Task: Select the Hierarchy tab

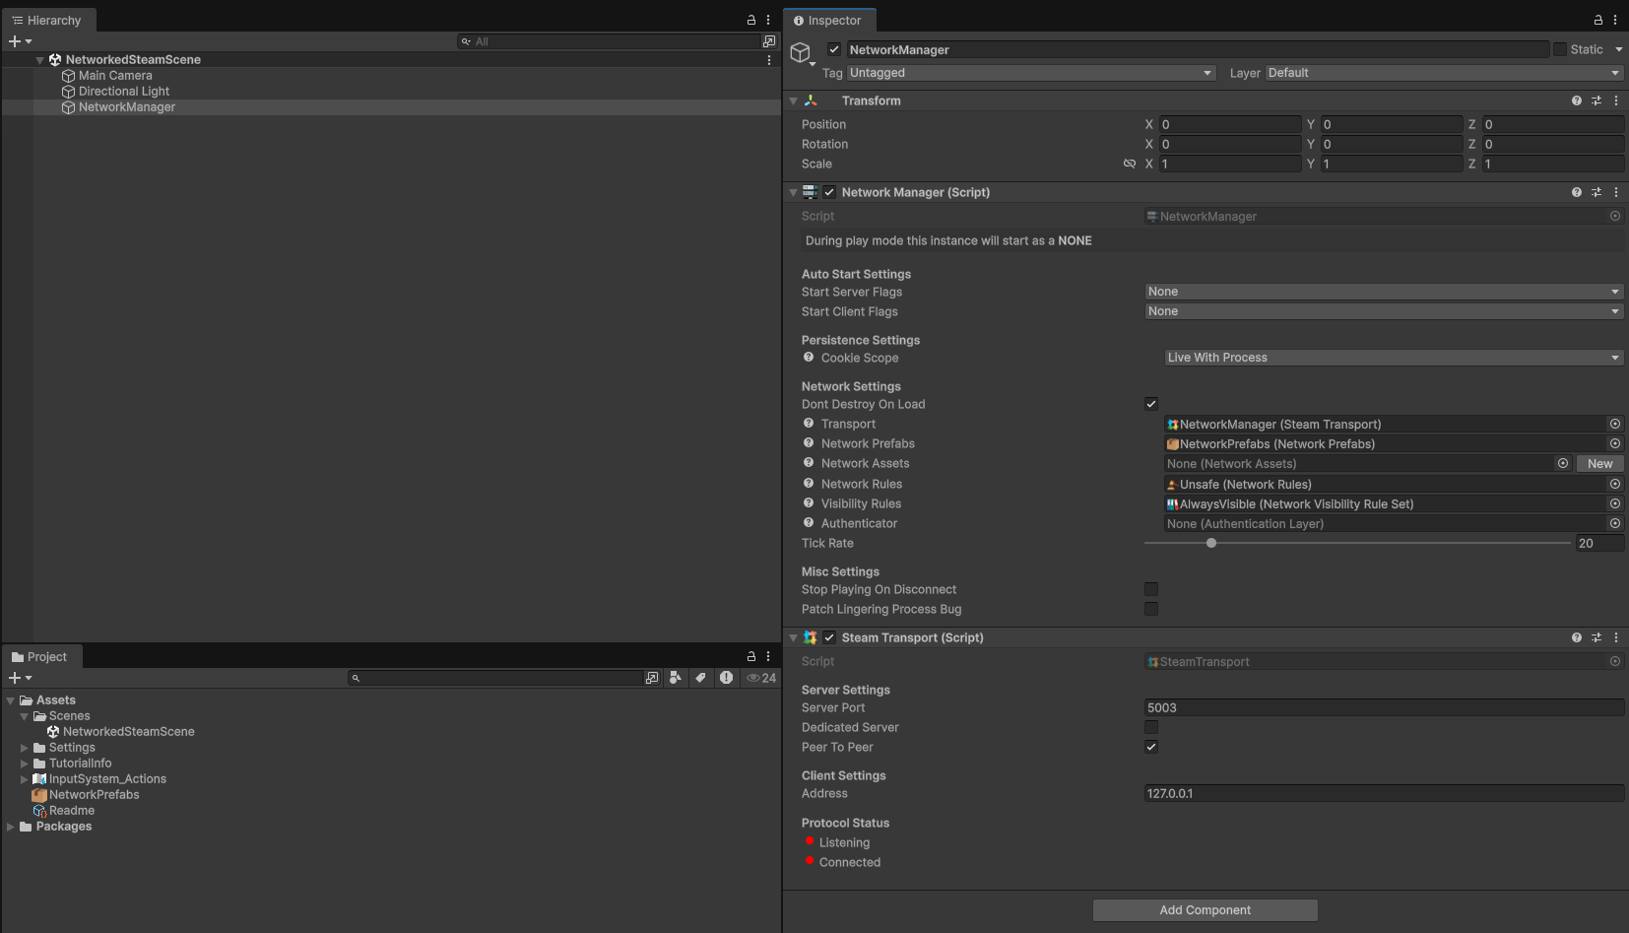Action: click(x=46, y=20)
